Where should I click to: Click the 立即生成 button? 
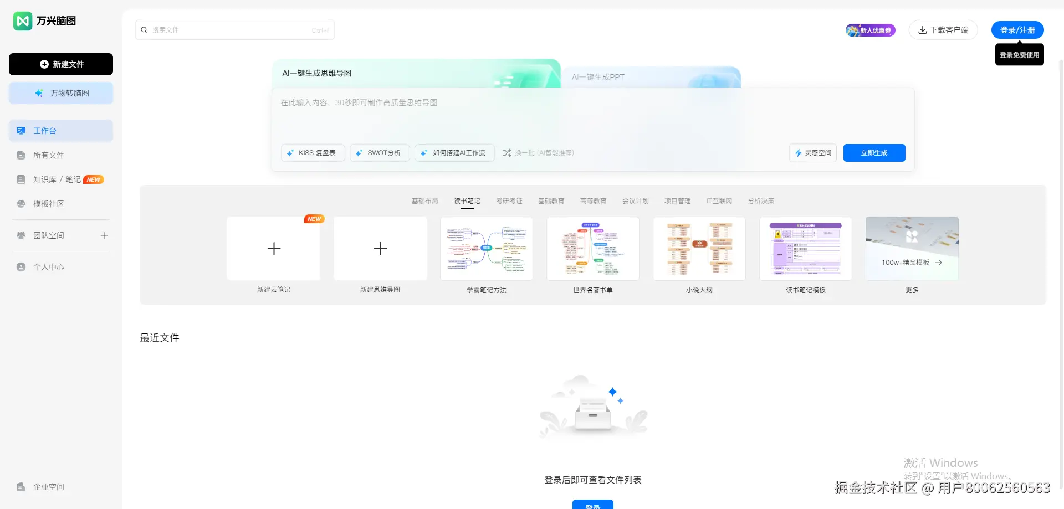(874, 153)
